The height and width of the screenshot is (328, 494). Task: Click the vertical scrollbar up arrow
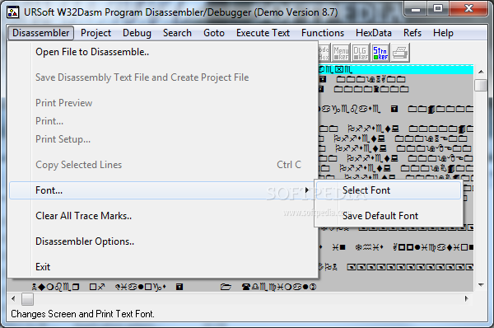(x=481, y=72)
